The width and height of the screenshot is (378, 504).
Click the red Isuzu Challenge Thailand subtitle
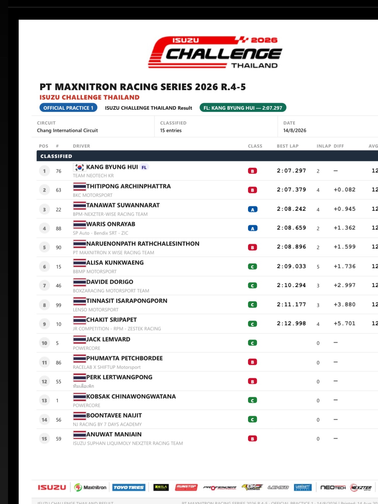click(89, 97)
